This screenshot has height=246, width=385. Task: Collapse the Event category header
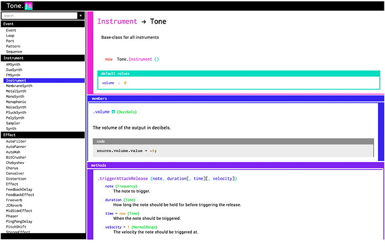(43, 24)
